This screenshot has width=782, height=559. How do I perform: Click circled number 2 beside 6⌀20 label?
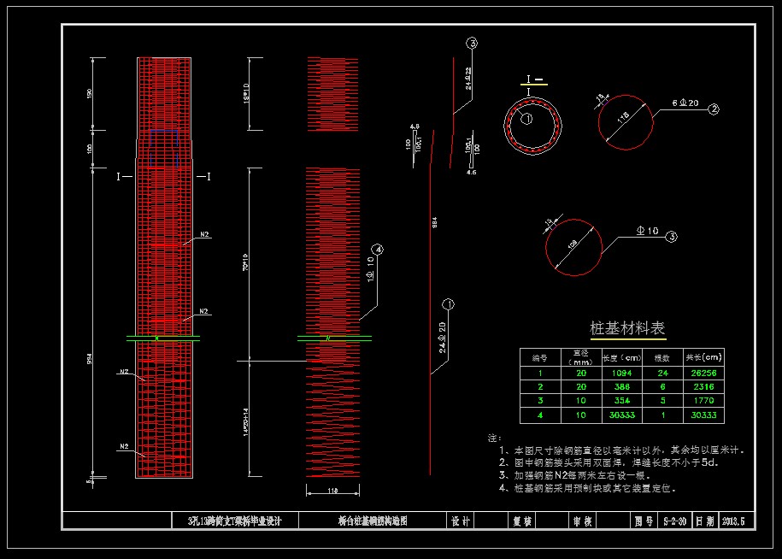pos(714,109)
